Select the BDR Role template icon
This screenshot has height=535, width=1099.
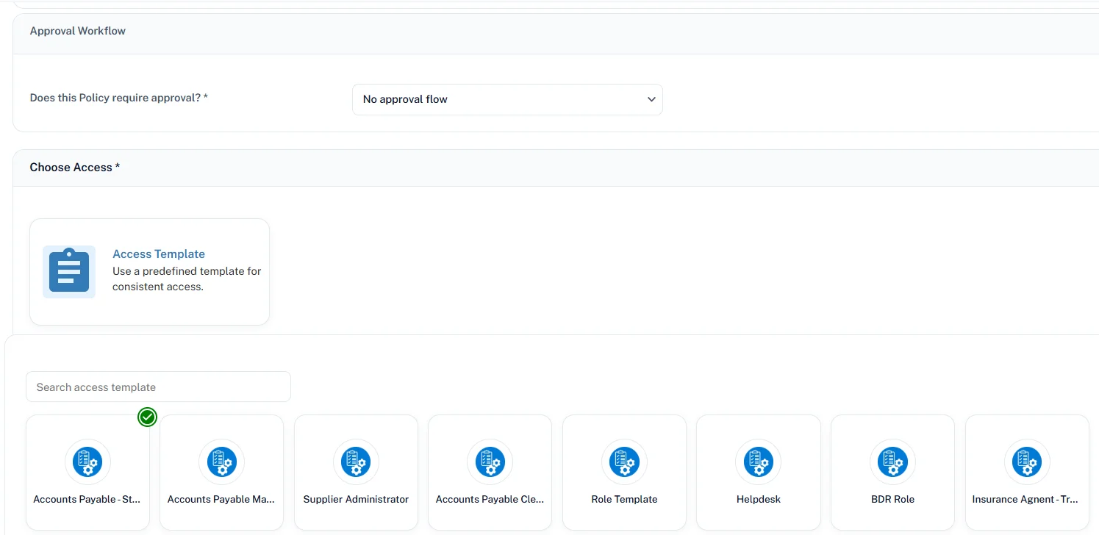(x=892, y=462)
